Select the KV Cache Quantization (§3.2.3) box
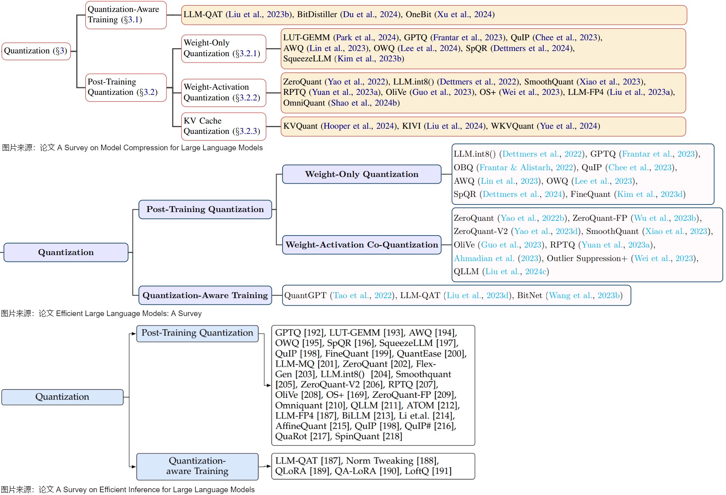Screen dimensions: 726x495 click(x=224, y=126)
